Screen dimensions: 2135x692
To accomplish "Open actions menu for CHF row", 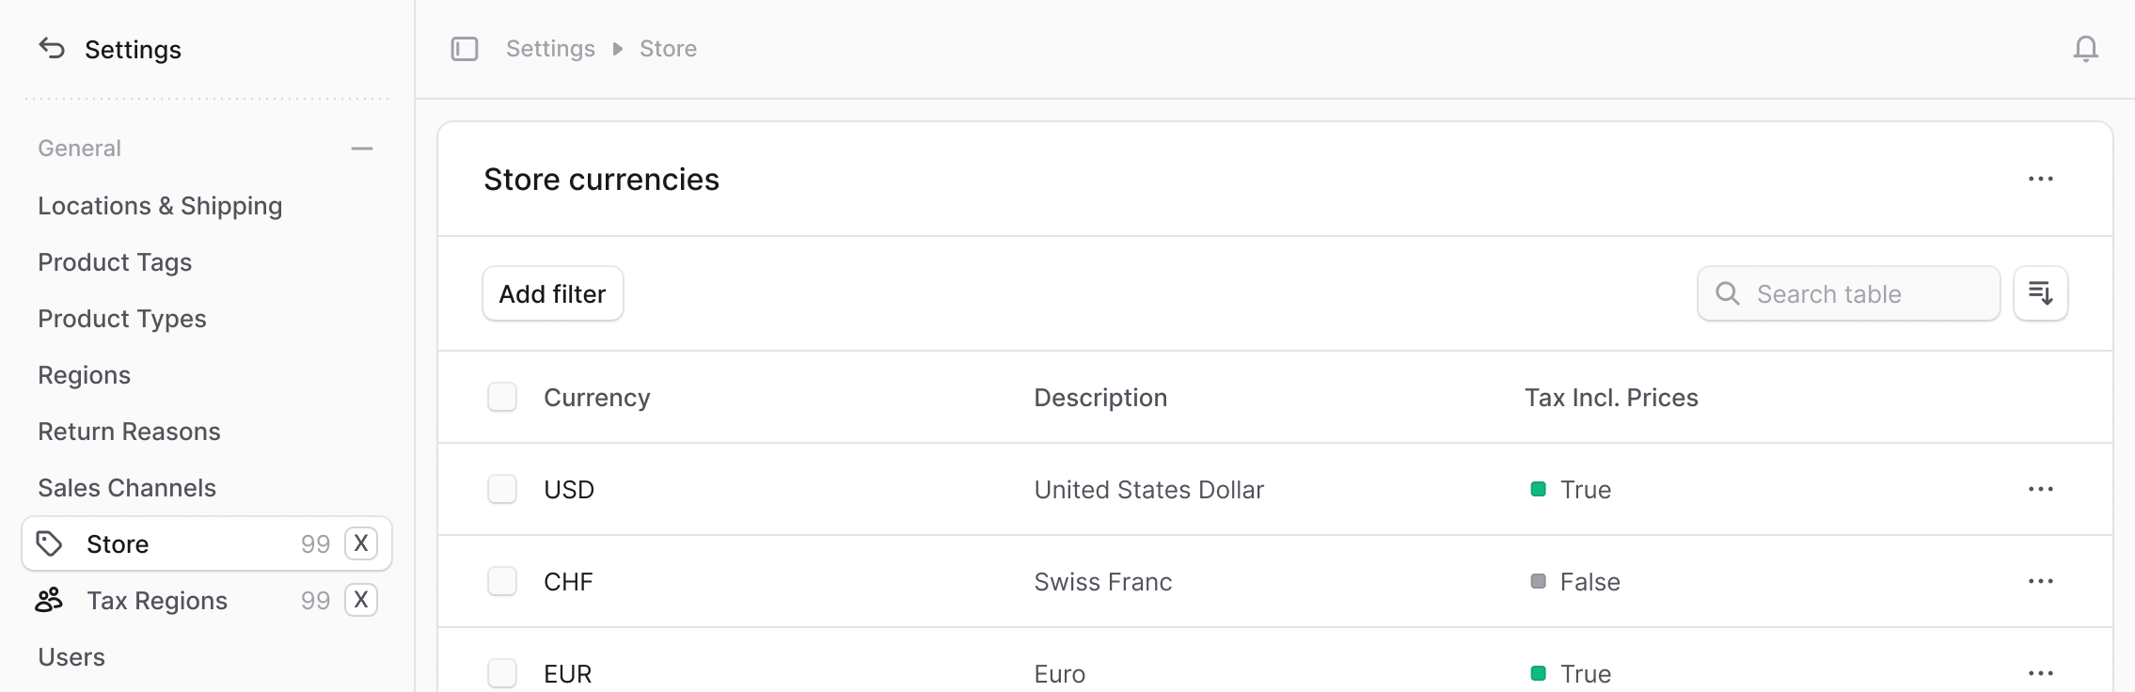I will [x=2040, y=581].
